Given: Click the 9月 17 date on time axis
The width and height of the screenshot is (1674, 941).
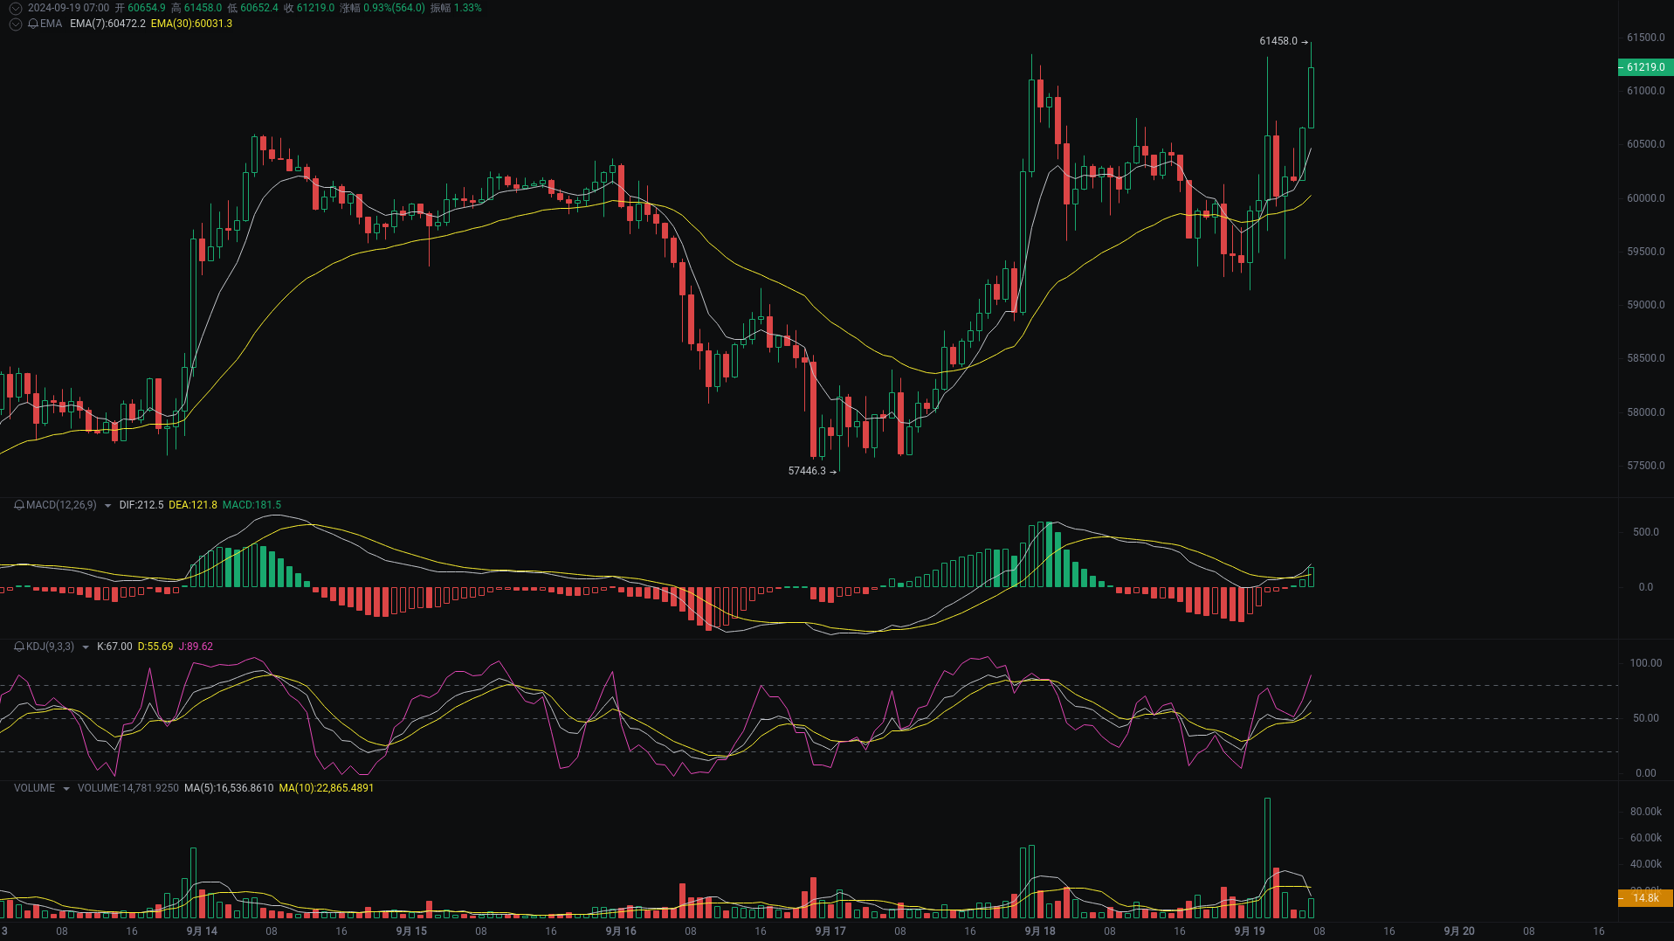Looking at the screenshot, I should pos(830,931).
